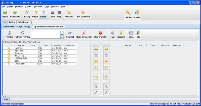Viewport: 201px width, 106px height.
Task: Click the green Engine toolbar icon
Action: pyautogui.click(x=5, y=13)
